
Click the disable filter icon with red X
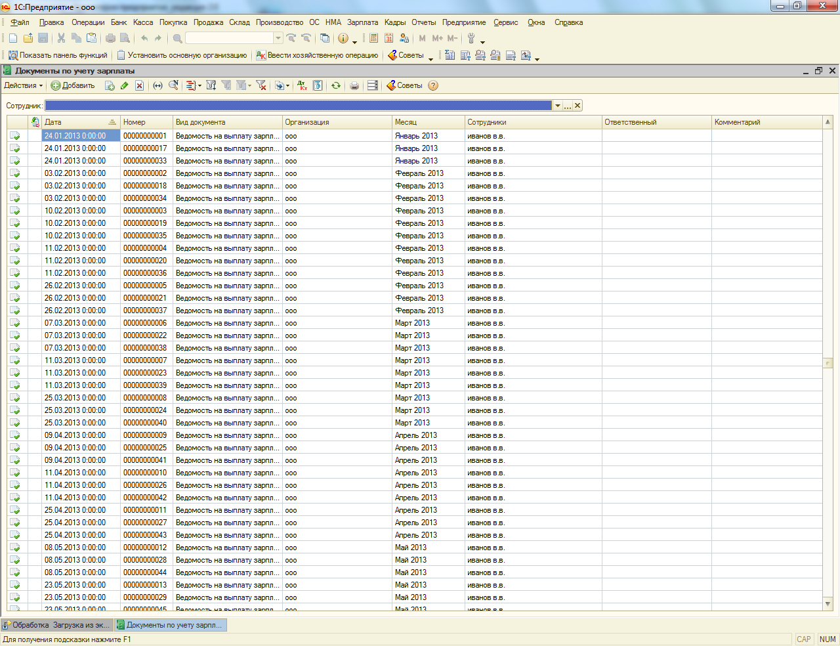[x=261, y=85]
